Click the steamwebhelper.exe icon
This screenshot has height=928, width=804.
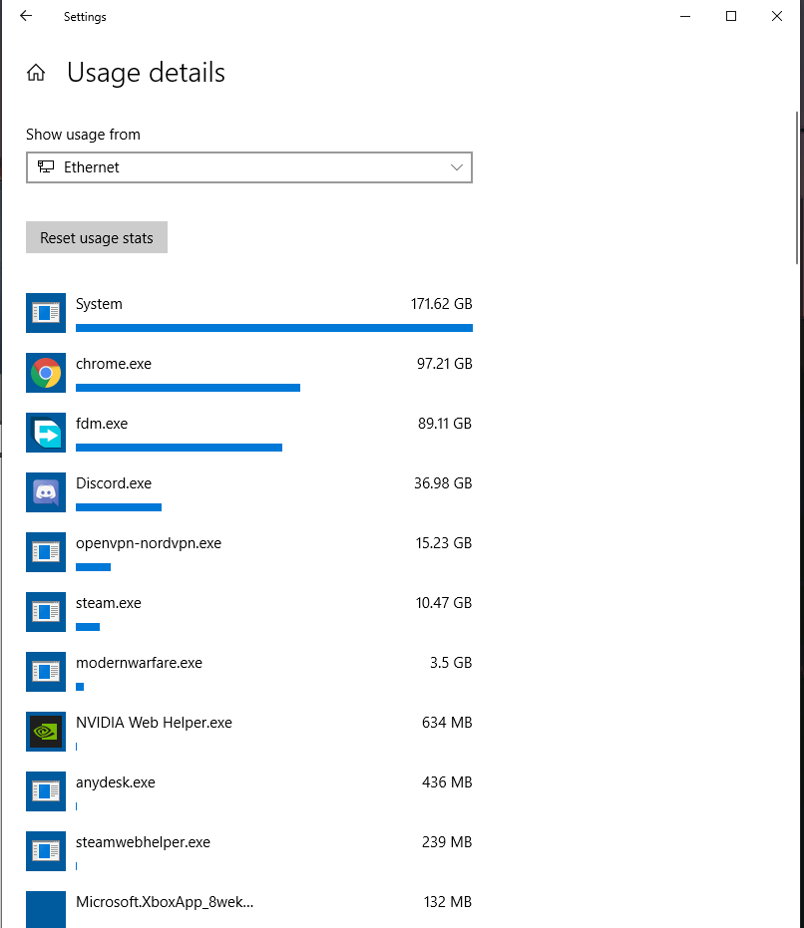pyautogui.click(x=46, y=850)
